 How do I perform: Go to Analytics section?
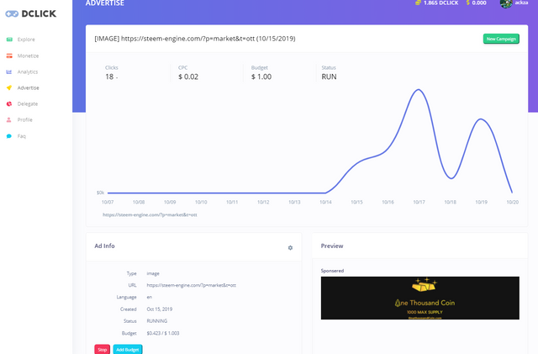[28, 71]
